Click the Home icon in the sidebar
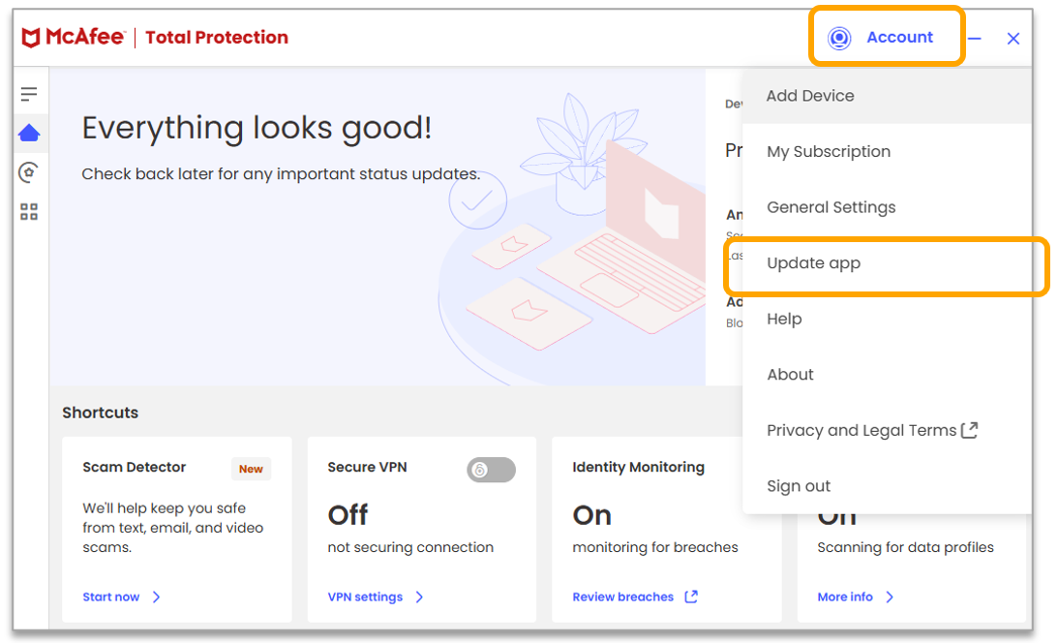The image size is (1058, 643). (x=29, y=133)
